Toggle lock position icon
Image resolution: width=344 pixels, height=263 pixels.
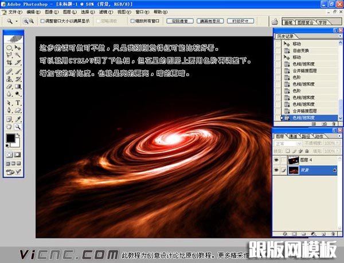pos(300,151)
